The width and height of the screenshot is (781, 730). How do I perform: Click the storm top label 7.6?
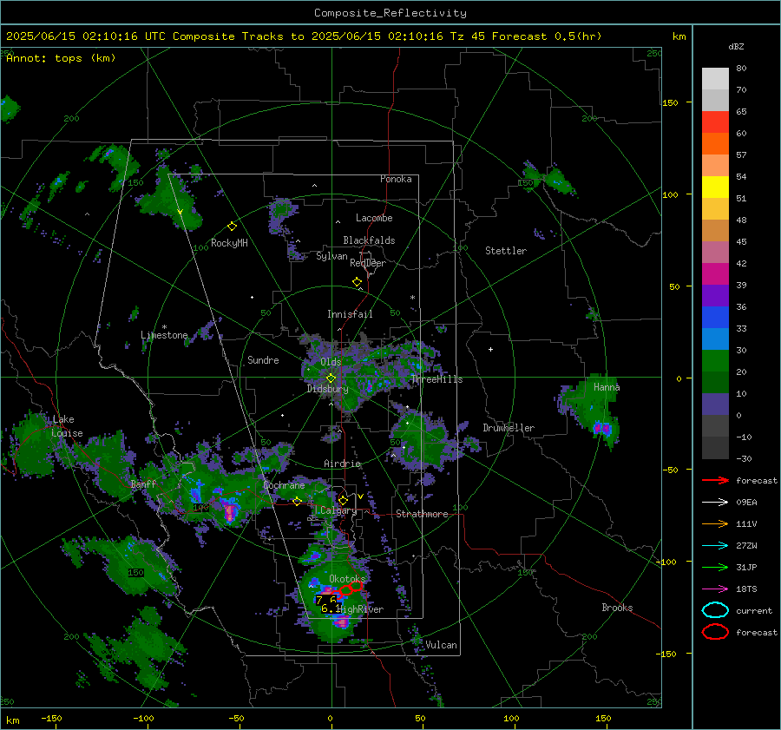[x=326, y=601]
